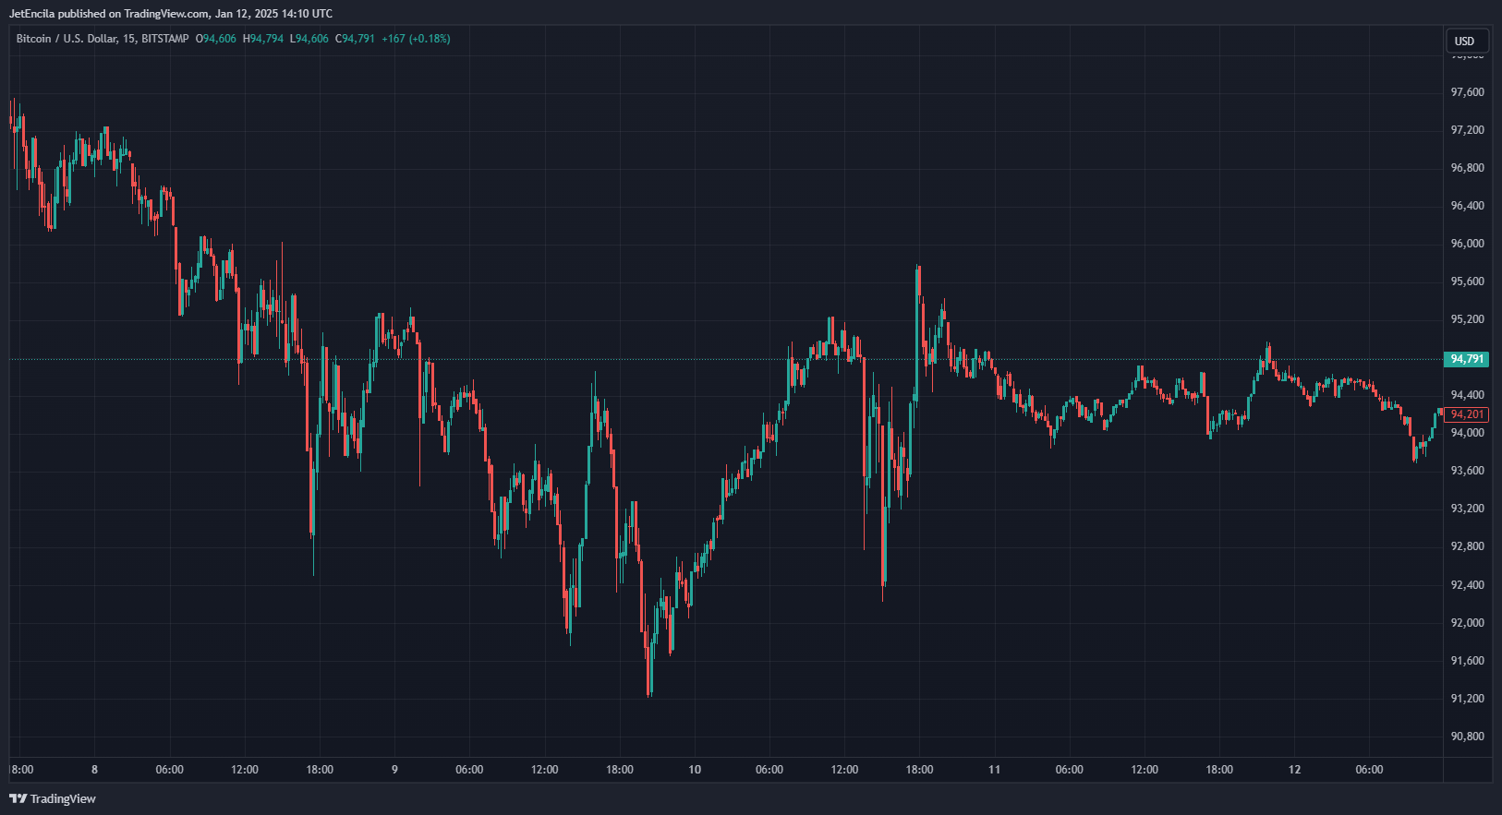Click the green 94,791 current price label
This screenshot has width=1502, height=815.
1467,359
